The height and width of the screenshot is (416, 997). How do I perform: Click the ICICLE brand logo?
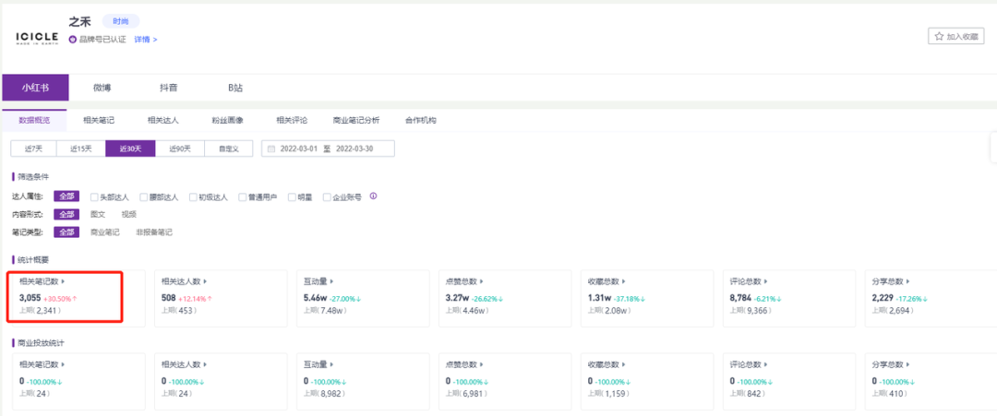coord(37,37)
